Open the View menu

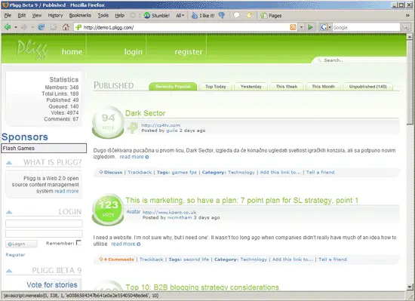37,16
